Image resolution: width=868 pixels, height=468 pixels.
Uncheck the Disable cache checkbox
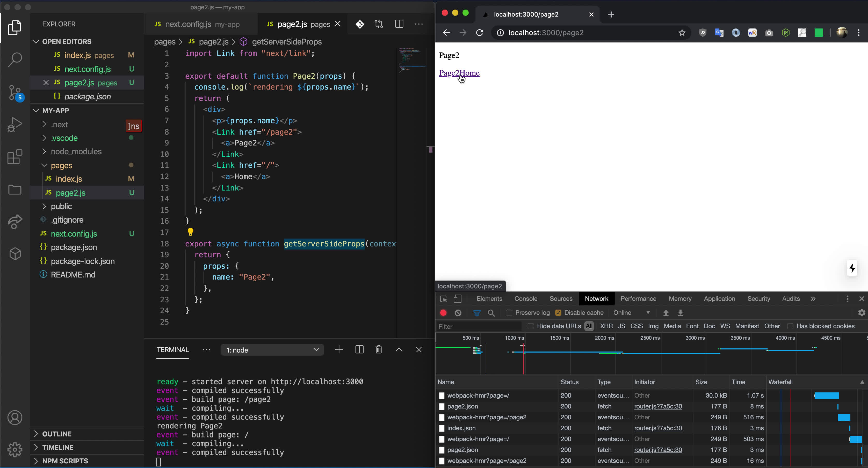pyautogui.click(x=558, y=313)
